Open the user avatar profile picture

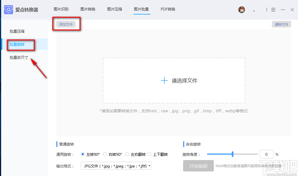point(241,9)
